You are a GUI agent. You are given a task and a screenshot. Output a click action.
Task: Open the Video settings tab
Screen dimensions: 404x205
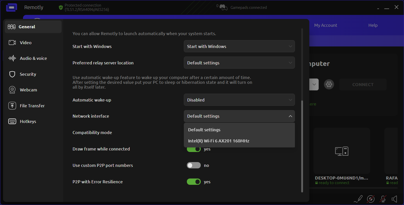[x=33, y=43]
